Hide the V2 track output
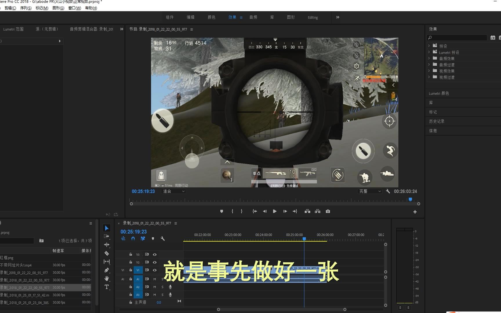The width and height of the screenshot is (501, 313). tap(155, 262)
